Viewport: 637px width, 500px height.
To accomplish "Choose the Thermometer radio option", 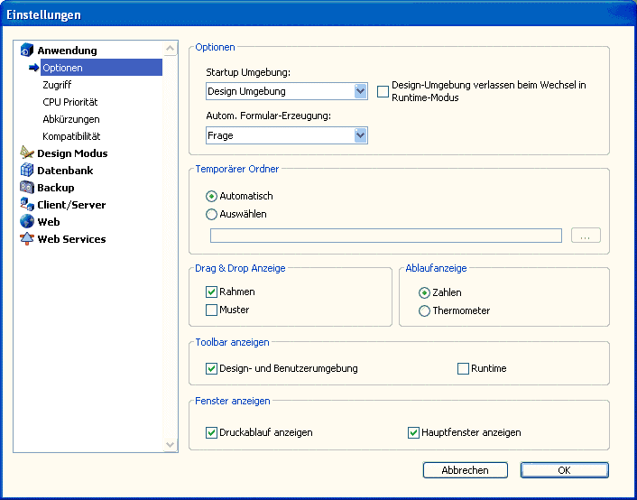I will 424,310.
